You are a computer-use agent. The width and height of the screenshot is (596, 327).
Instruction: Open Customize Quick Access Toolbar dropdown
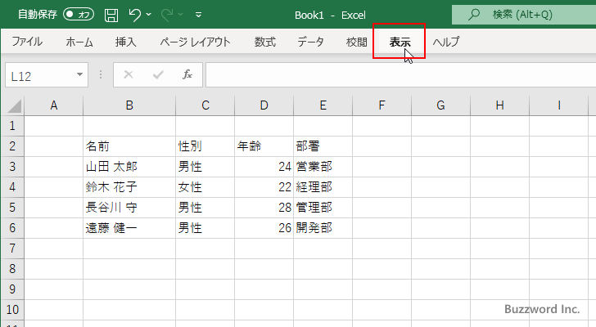[x=198, y=15]
